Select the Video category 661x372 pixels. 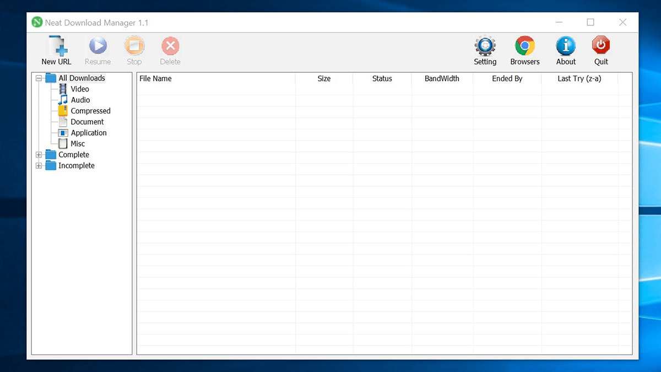[x=79, y=89]
